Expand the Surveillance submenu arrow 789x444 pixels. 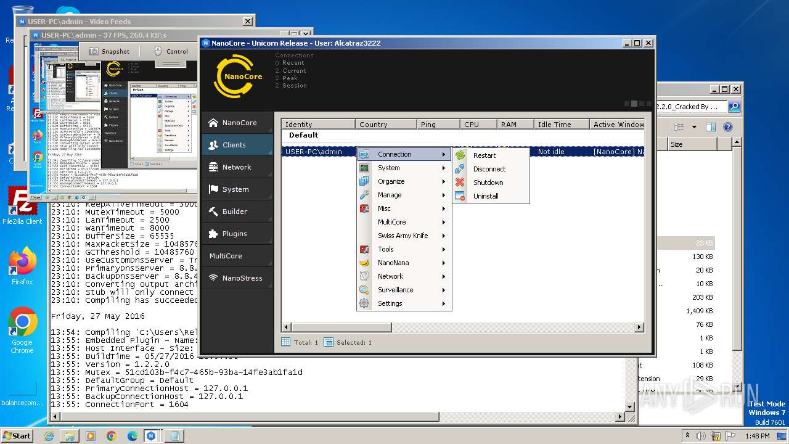coord(444,290)
